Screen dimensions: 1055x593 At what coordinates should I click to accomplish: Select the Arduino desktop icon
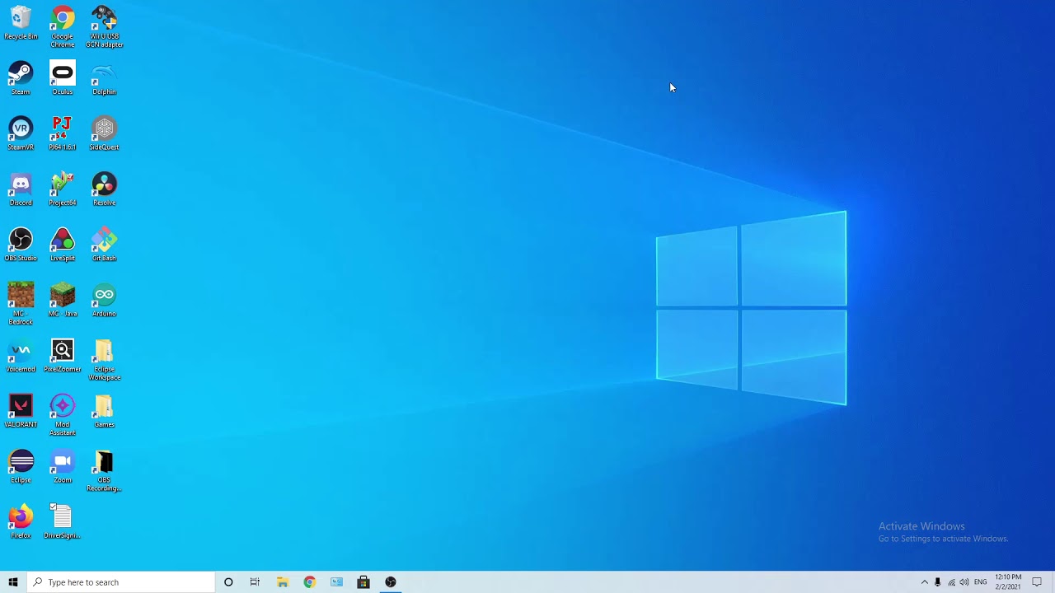point(104,300)
